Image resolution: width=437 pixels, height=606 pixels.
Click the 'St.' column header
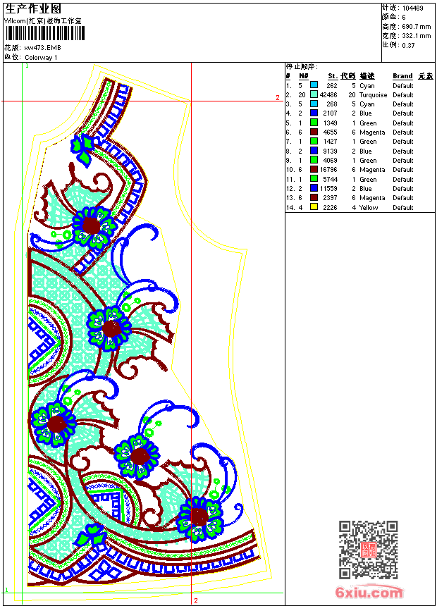click(333, 76)
